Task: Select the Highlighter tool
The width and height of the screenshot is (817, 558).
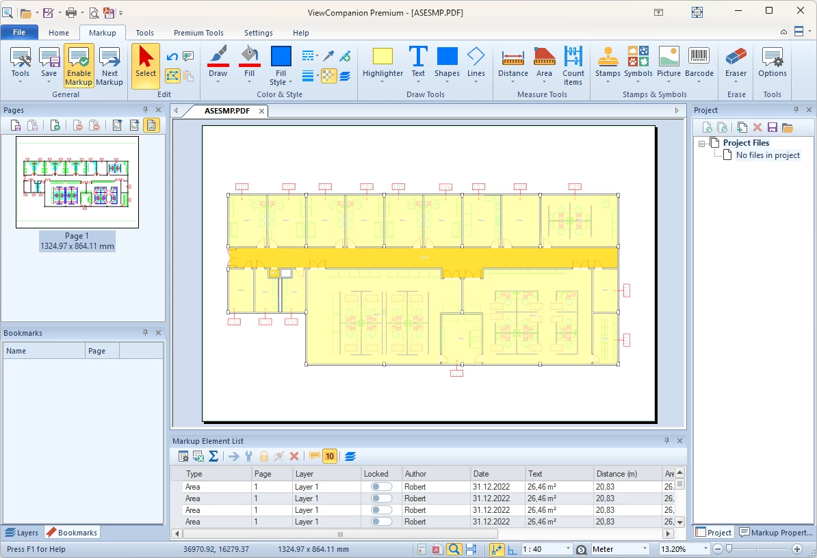Action: tap(382, 65)
